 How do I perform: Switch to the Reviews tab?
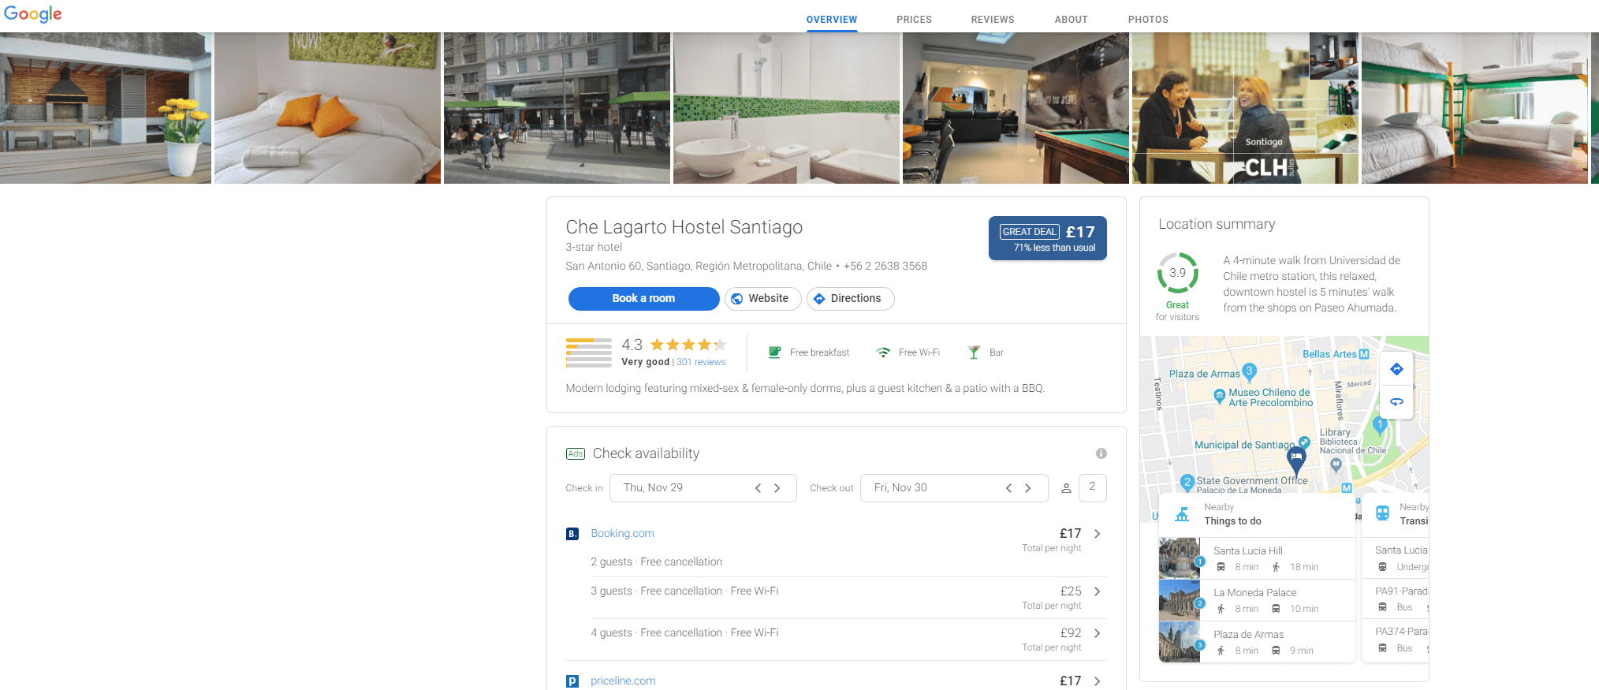(993, 20)
